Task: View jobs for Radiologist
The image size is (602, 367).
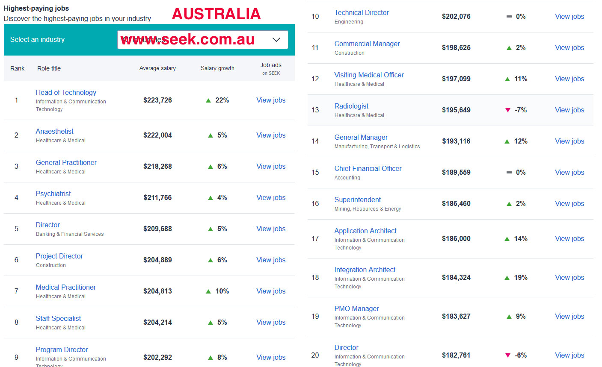Action: [x=569, y=110]
